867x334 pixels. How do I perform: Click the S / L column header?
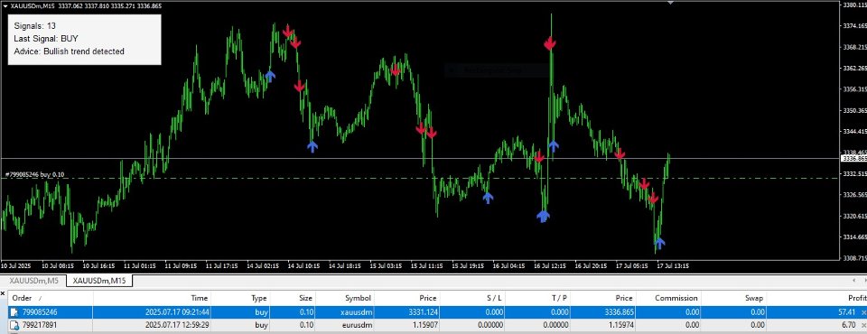471,298
